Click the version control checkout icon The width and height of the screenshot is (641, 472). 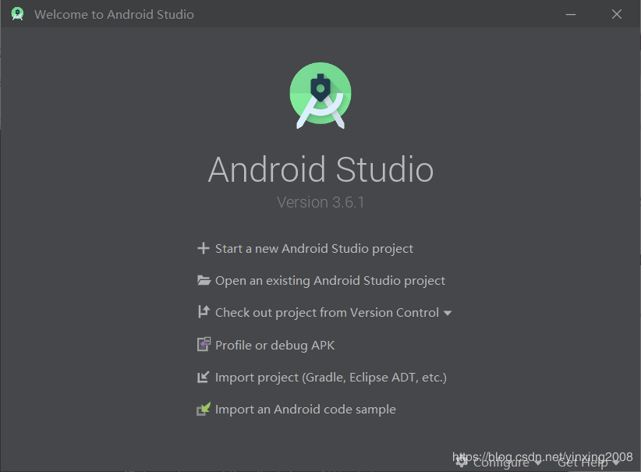pos(204,311)
